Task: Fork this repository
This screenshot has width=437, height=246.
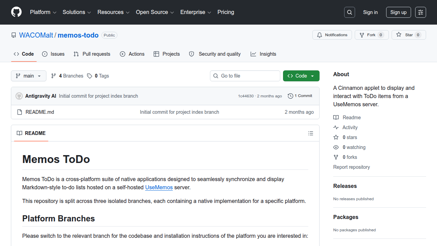Action: click(x=372, y=35)
